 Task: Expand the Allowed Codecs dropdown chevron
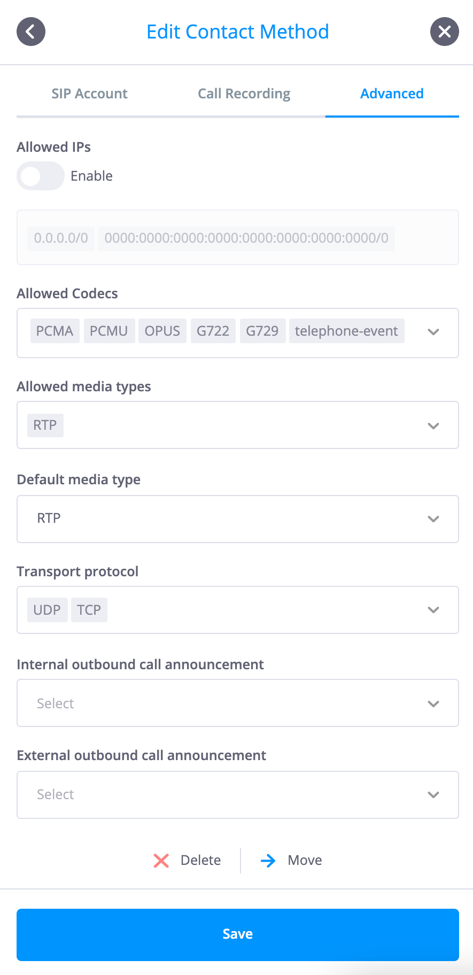433,332
